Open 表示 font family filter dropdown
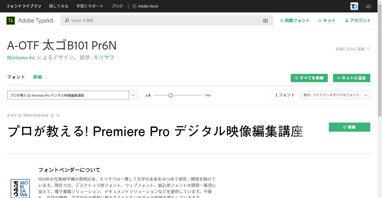Viewport: 382px width, 198px height. (x=335, y=95)
